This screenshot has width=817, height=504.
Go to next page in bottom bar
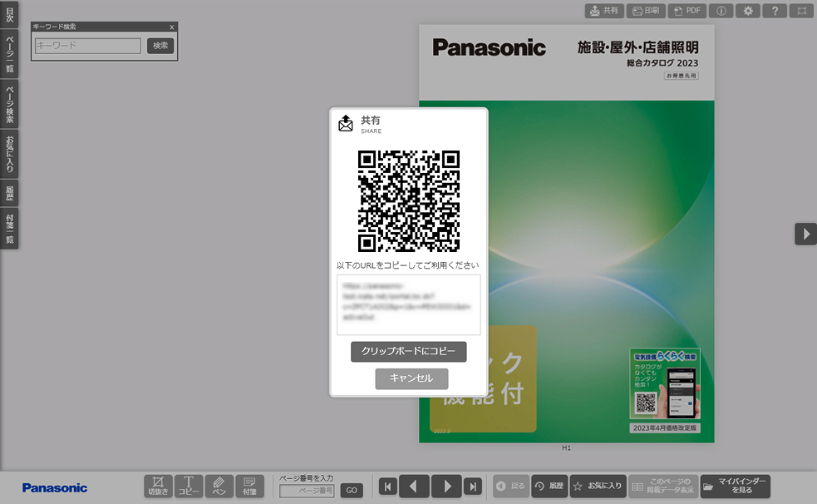[x=446, y=487]
